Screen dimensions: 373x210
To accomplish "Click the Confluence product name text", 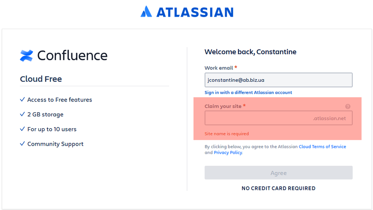I will pyautogui.click(x=72, y=55).
